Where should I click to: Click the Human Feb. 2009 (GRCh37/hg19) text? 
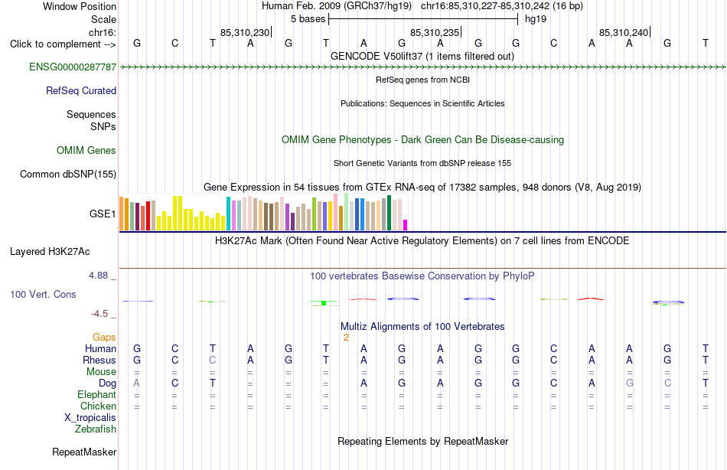(x=337, y=6)
